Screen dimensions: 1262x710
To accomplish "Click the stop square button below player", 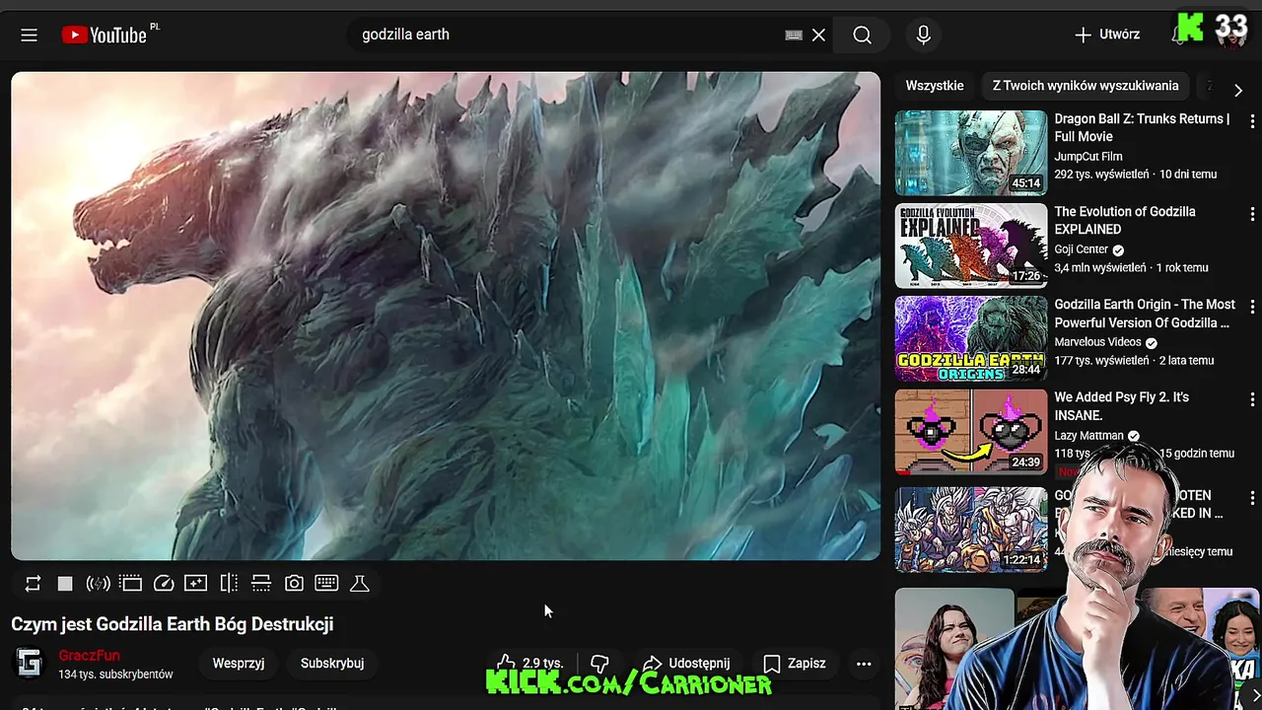I will [x=65, y=584].
